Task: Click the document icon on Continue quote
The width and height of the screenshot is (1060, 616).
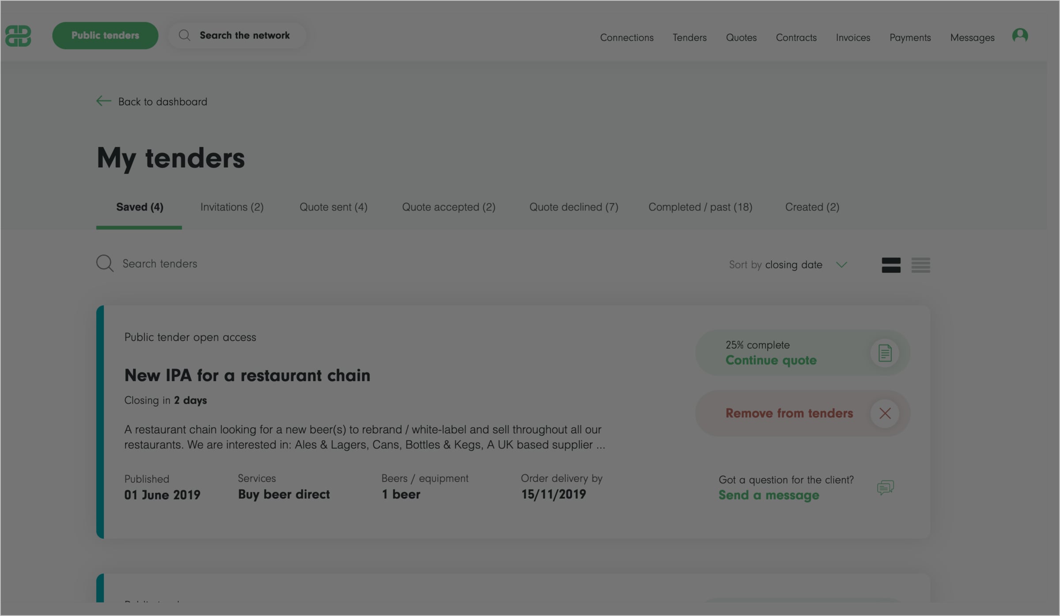Action: coord(885,353)
